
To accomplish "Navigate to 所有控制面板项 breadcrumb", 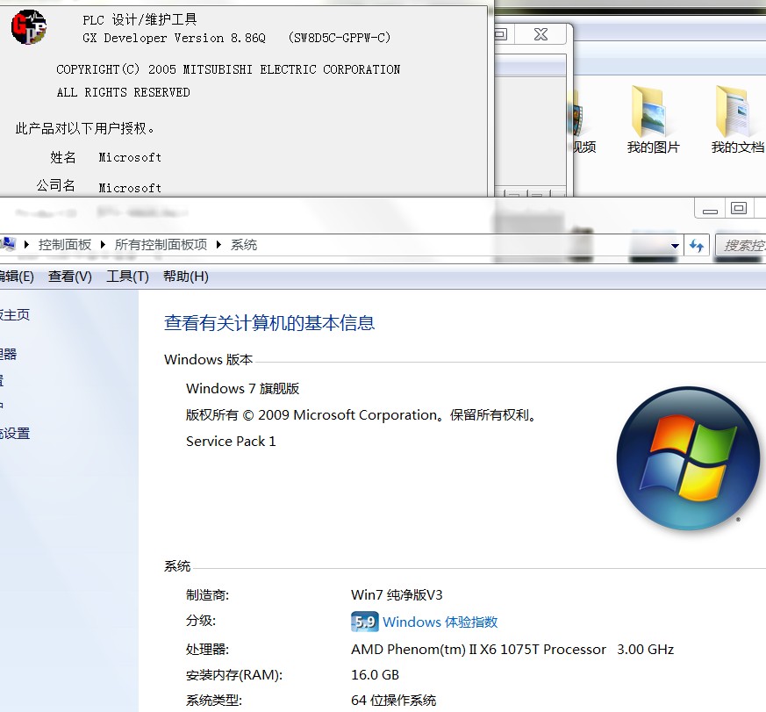I will [x=161, y=245].
